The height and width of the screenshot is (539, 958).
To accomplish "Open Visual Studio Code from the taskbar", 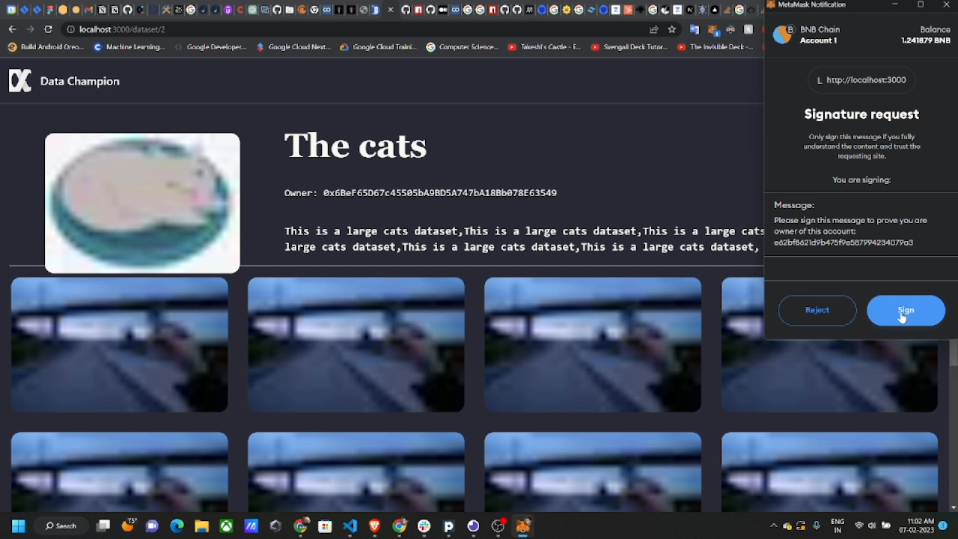I will (350, 526).
